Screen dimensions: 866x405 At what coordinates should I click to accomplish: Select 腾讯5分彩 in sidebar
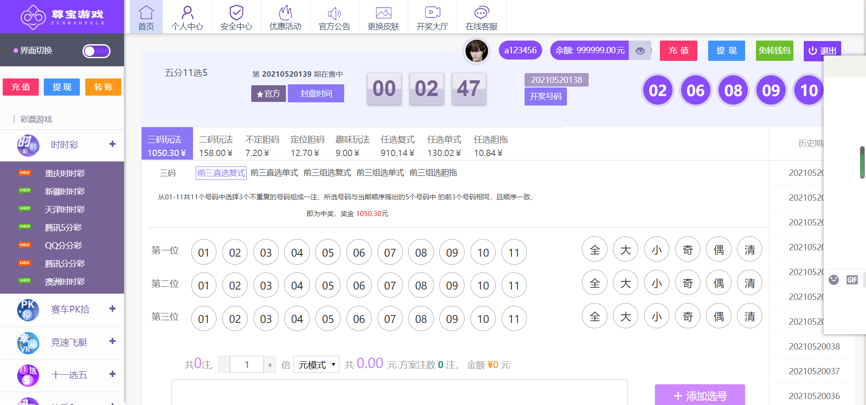[x=63, y=227]
